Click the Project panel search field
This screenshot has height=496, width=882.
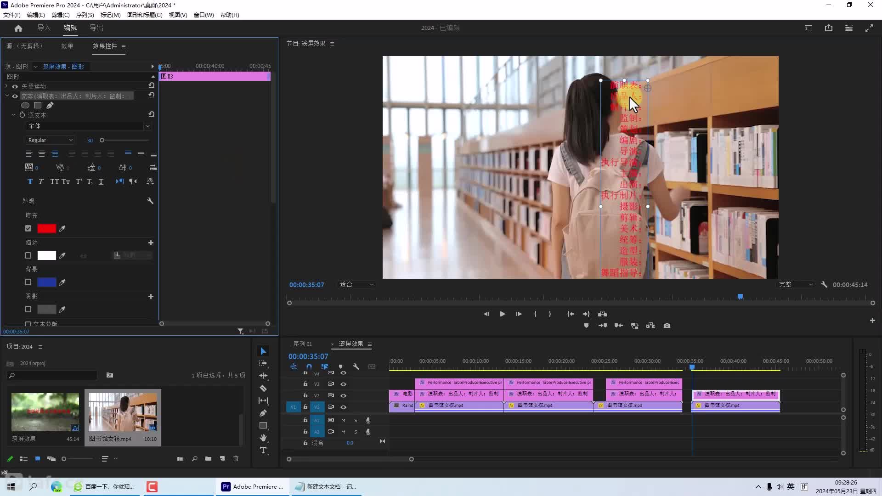[x=52, y=376]
